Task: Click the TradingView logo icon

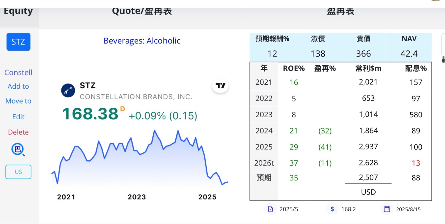Action: click(220, 86)
